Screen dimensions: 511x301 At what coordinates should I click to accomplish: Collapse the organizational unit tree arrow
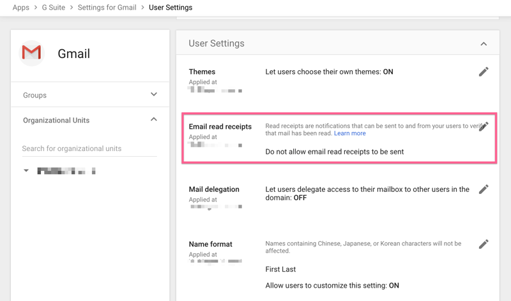coord(26,170)
